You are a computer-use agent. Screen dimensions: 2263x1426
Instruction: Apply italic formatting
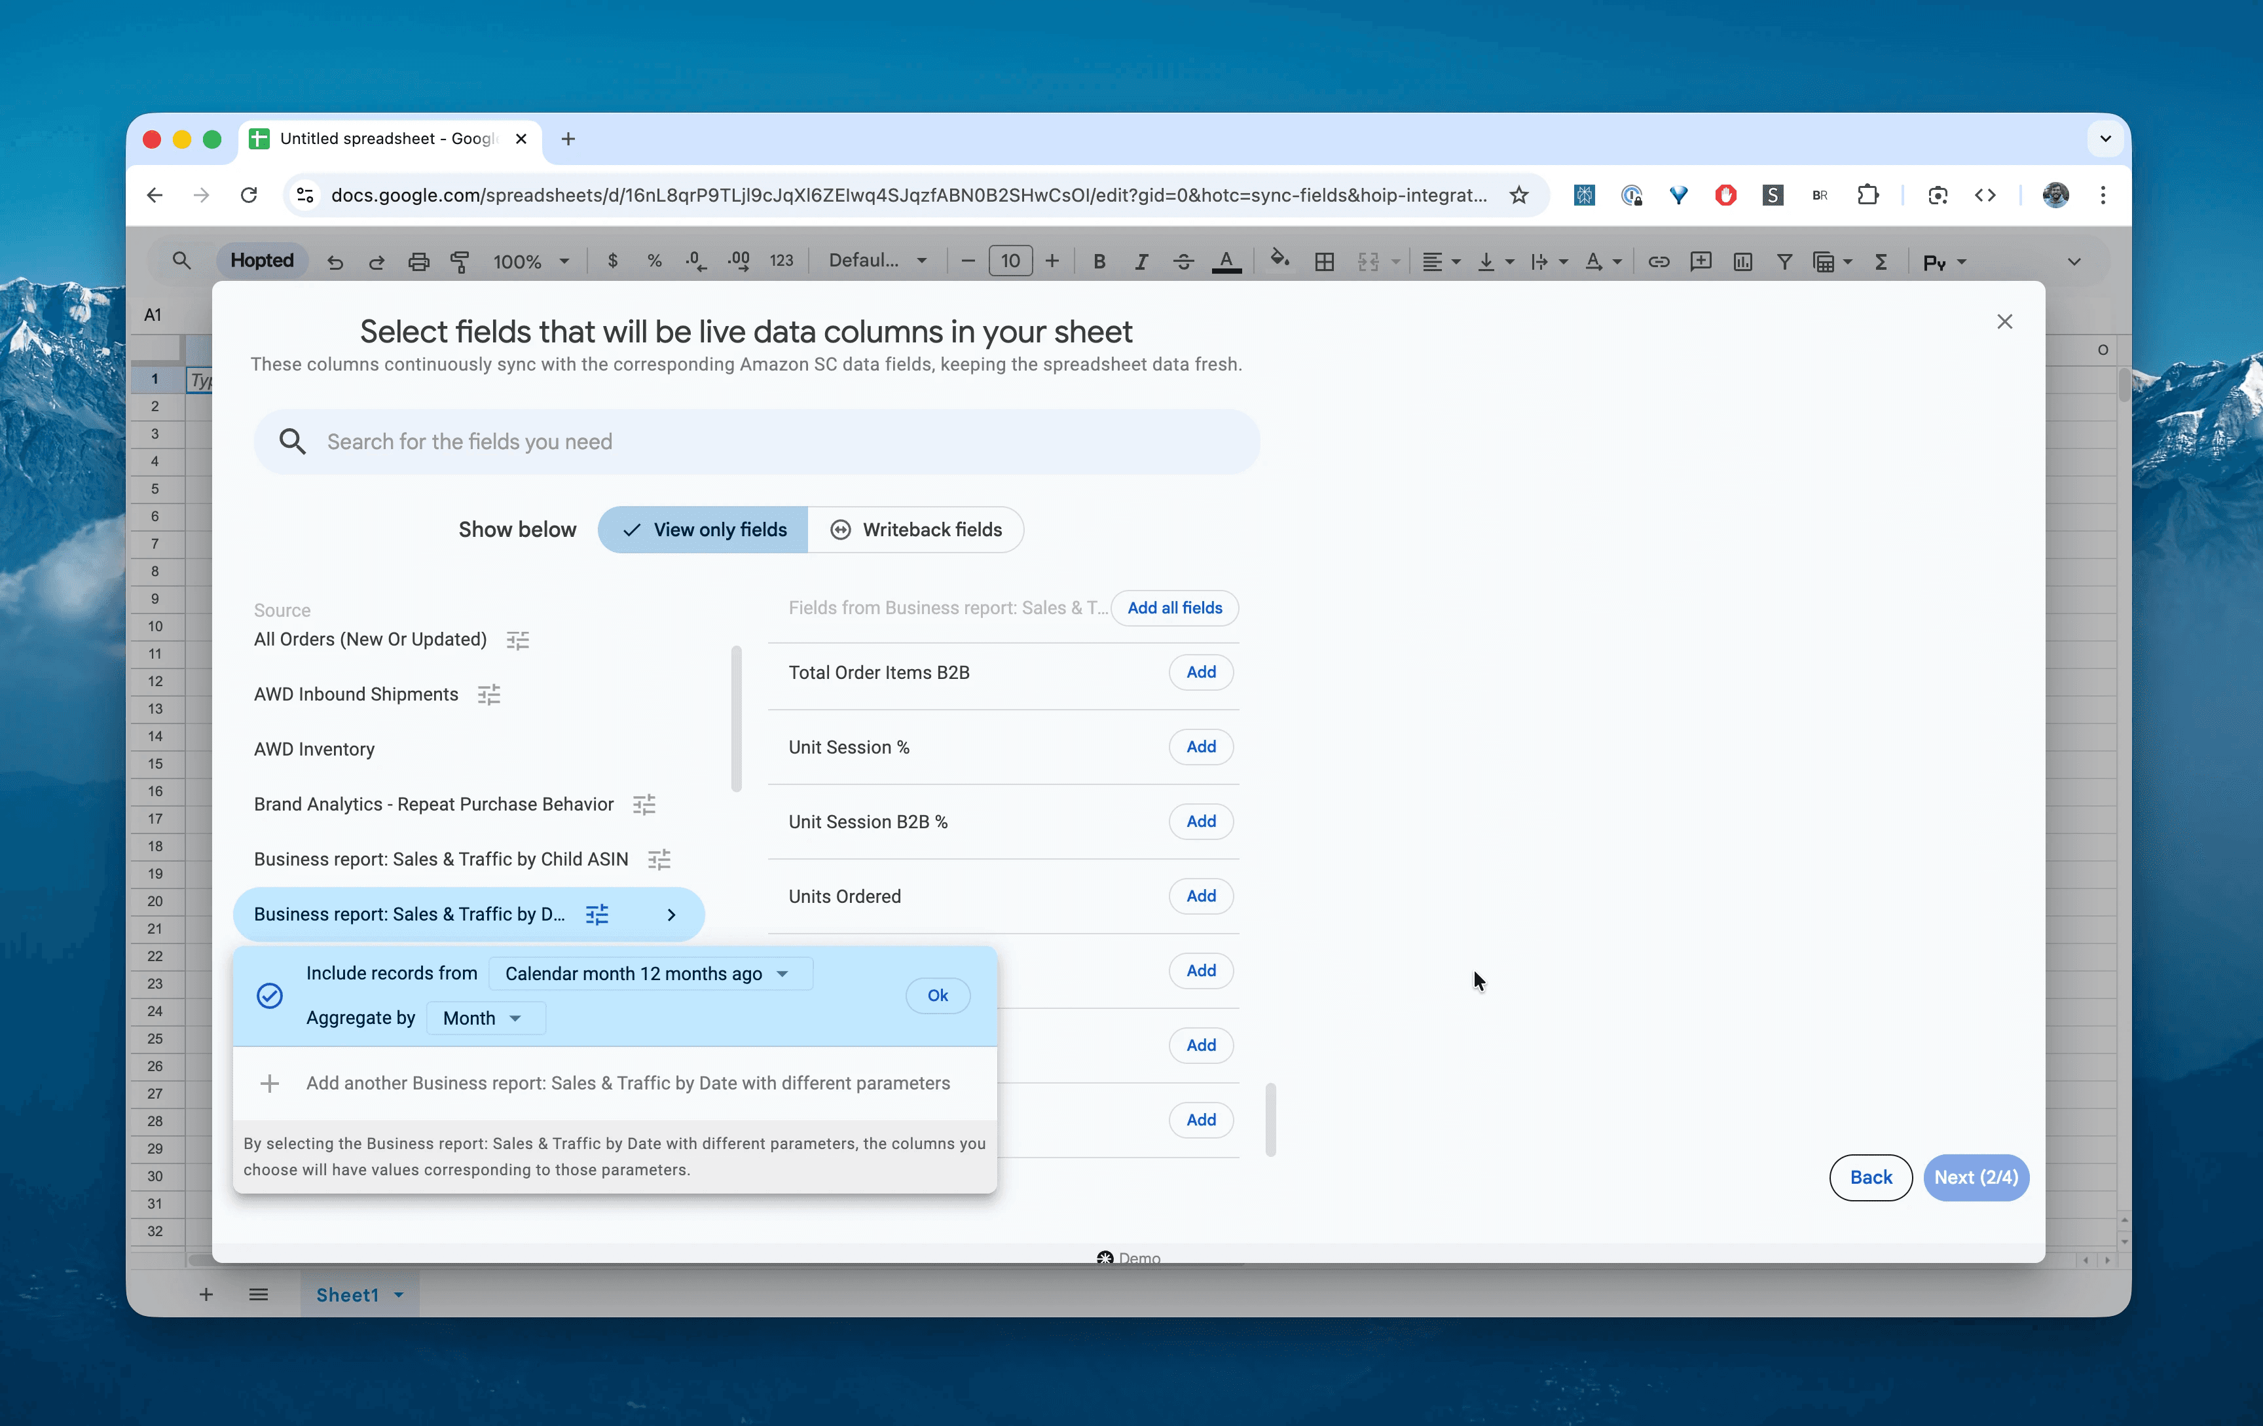tap(1141, 262)
